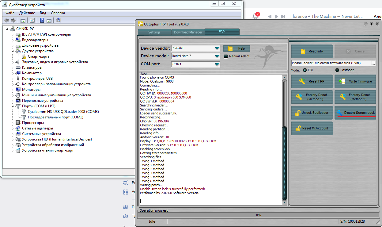Click the Сетевые адаптеры network icon

point(18,128)
